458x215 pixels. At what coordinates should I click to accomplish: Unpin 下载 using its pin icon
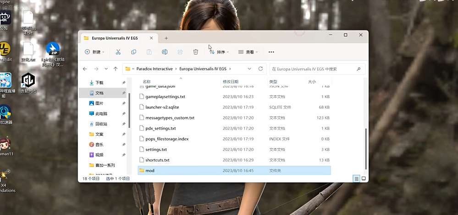click(124, 83)
